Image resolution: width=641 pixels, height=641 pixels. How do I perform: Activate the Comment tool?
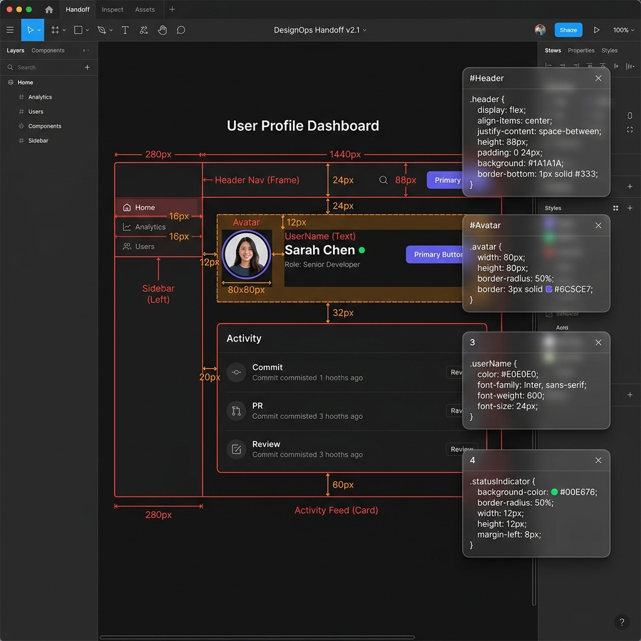pyautogui.click(x=181, y=30)
